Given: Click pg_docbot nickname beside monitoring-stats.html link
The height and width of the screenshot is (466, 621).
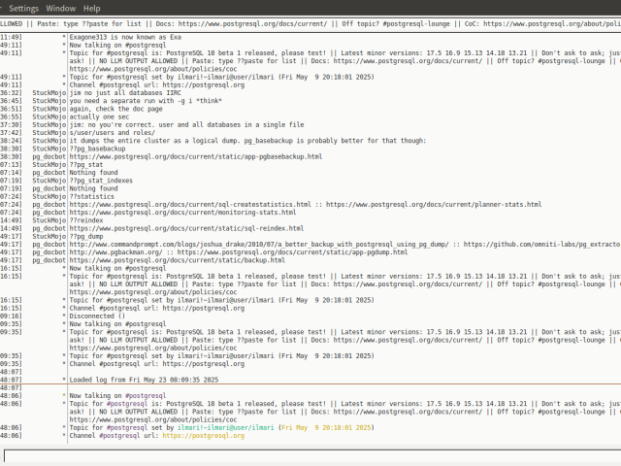Looking at the screenshot, I should pyautogui.click(x=48, y=212).
